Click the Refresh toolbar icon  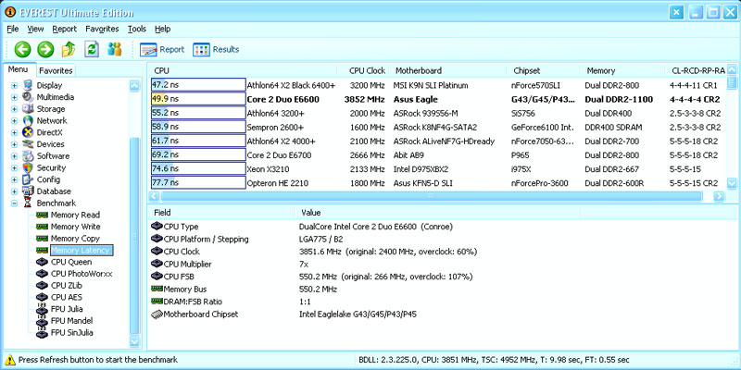(92, 49)
